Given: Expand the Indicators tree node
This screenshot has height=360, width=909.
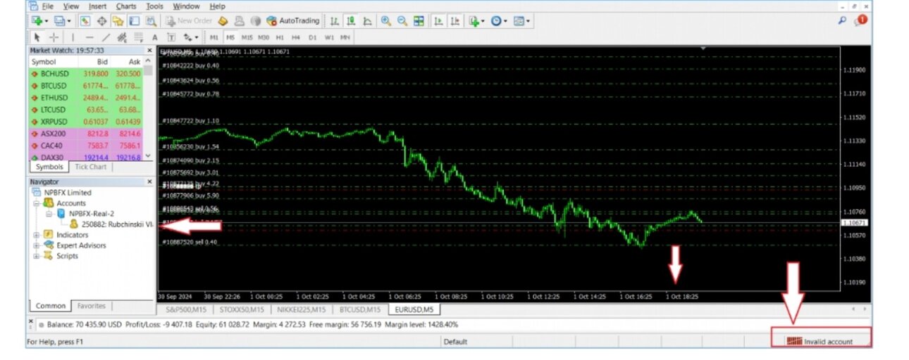Looking at the screenshot, I should (x=37, y=235).
